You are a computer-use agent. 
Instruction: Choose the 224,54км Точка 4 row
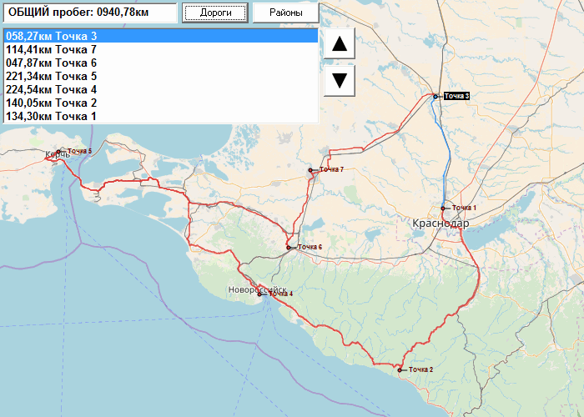click(x=161, y=90)
